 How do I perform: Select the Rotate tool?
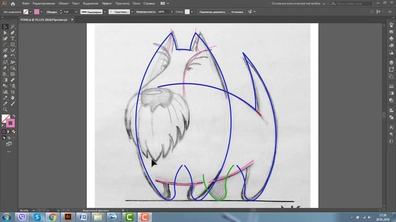pos(12,56)
